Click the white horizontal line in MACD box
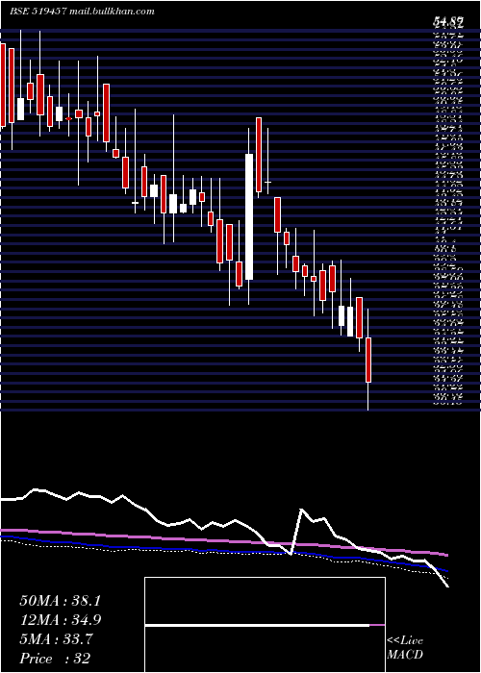Screen dimensions: 481x673 click(x=257, y=625)
